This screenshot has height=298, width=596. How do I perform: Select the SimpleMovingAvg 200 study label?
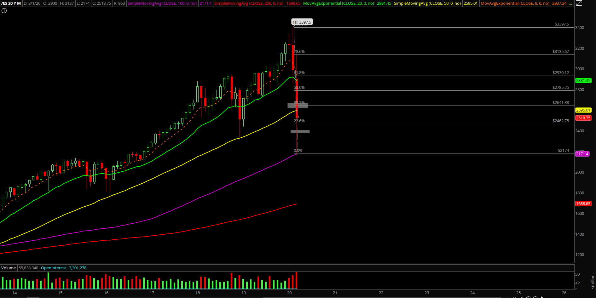(x=249, y=3)
